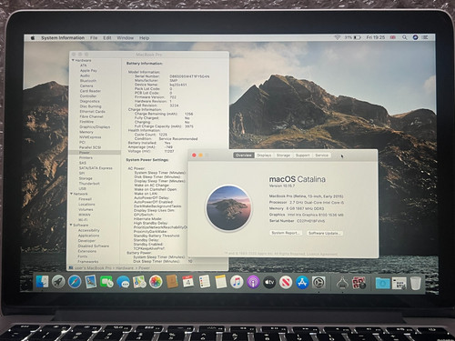Open the Apple menu

click(33, 38)
